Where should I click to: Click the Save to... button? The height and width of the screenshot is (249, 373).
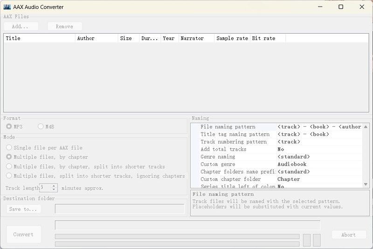click(x=24, y=209)
